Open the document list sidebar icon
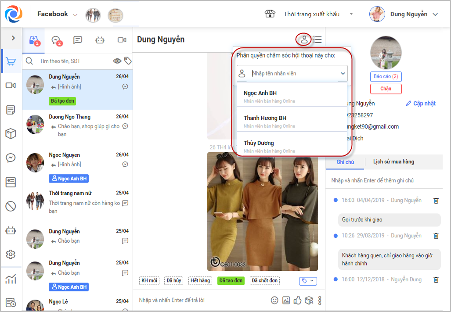The height and width of the screenshot is (312, 451). 11,110
